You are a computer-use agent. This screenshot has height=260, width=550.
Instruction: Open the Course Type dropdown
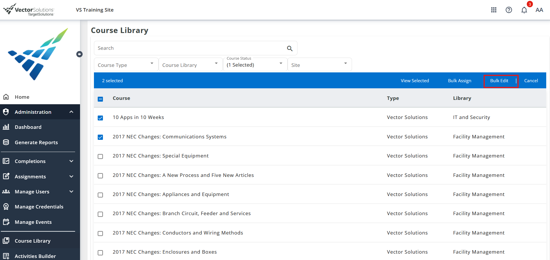coord(126,65)
